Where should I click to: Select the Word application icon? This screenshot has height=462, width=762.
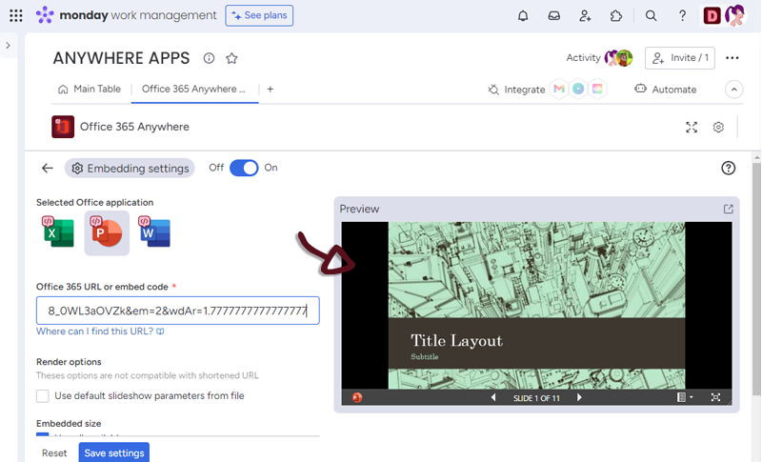point(155,232)
